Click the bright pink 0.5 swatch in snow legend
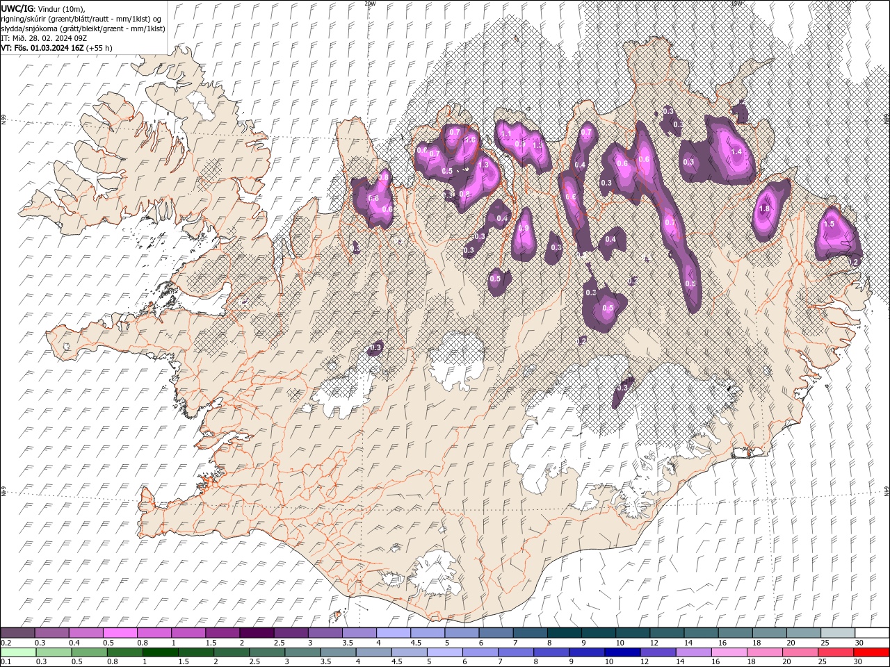This screenshot has width=890, height=667. [120, 633]
